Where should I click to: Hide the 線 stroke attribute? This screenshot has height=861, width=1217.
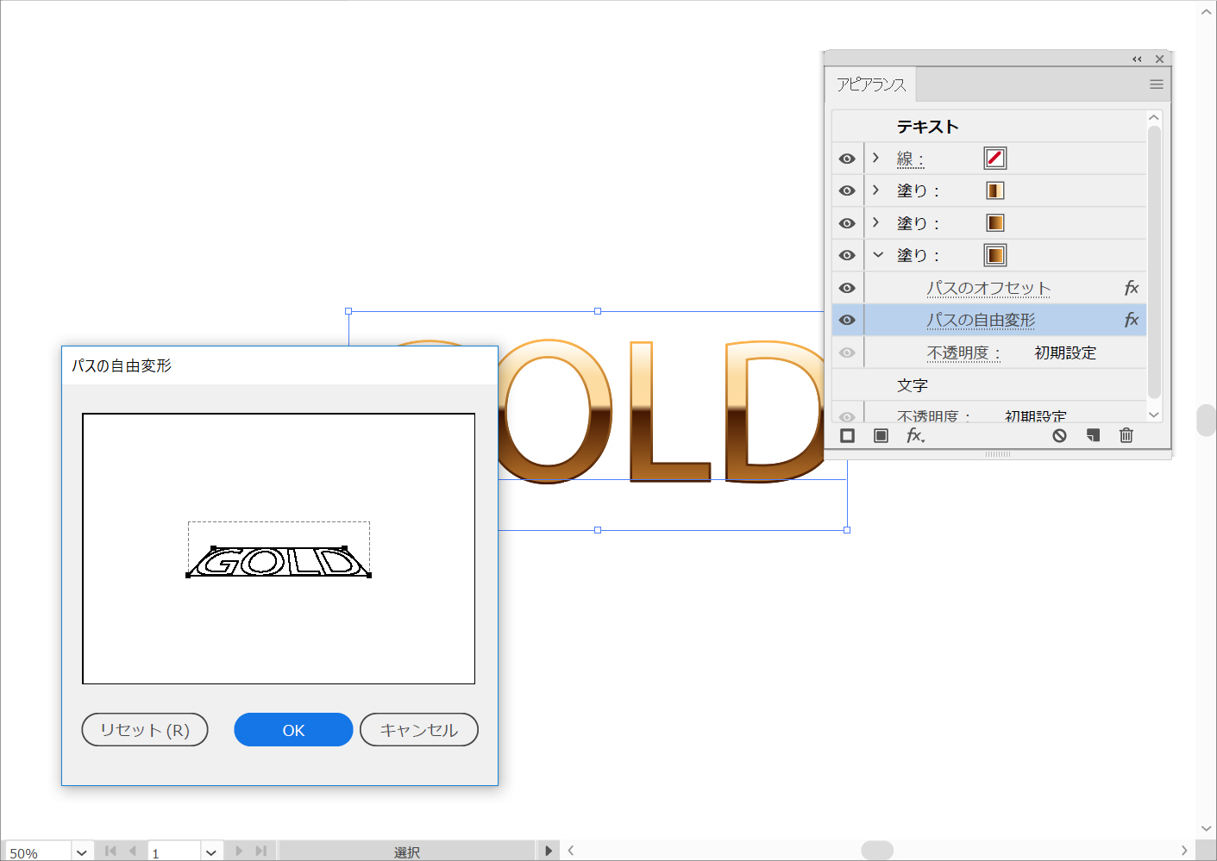click(x=847, y=159)
